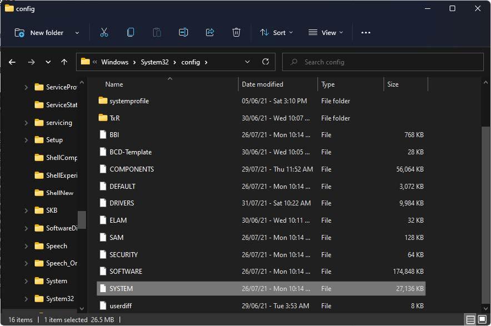The height and width of the screenshot is (326, 491).
Task: Click the Copy icon in toolbar
Action: tap(131, 33)
